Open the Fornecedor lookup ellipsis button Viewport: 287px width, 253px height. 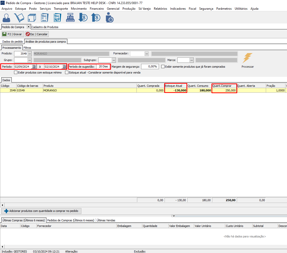146,54
